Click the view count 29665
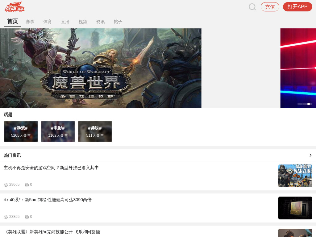The height and width of the screenshot is (237, 316). (x=14, y=185)
